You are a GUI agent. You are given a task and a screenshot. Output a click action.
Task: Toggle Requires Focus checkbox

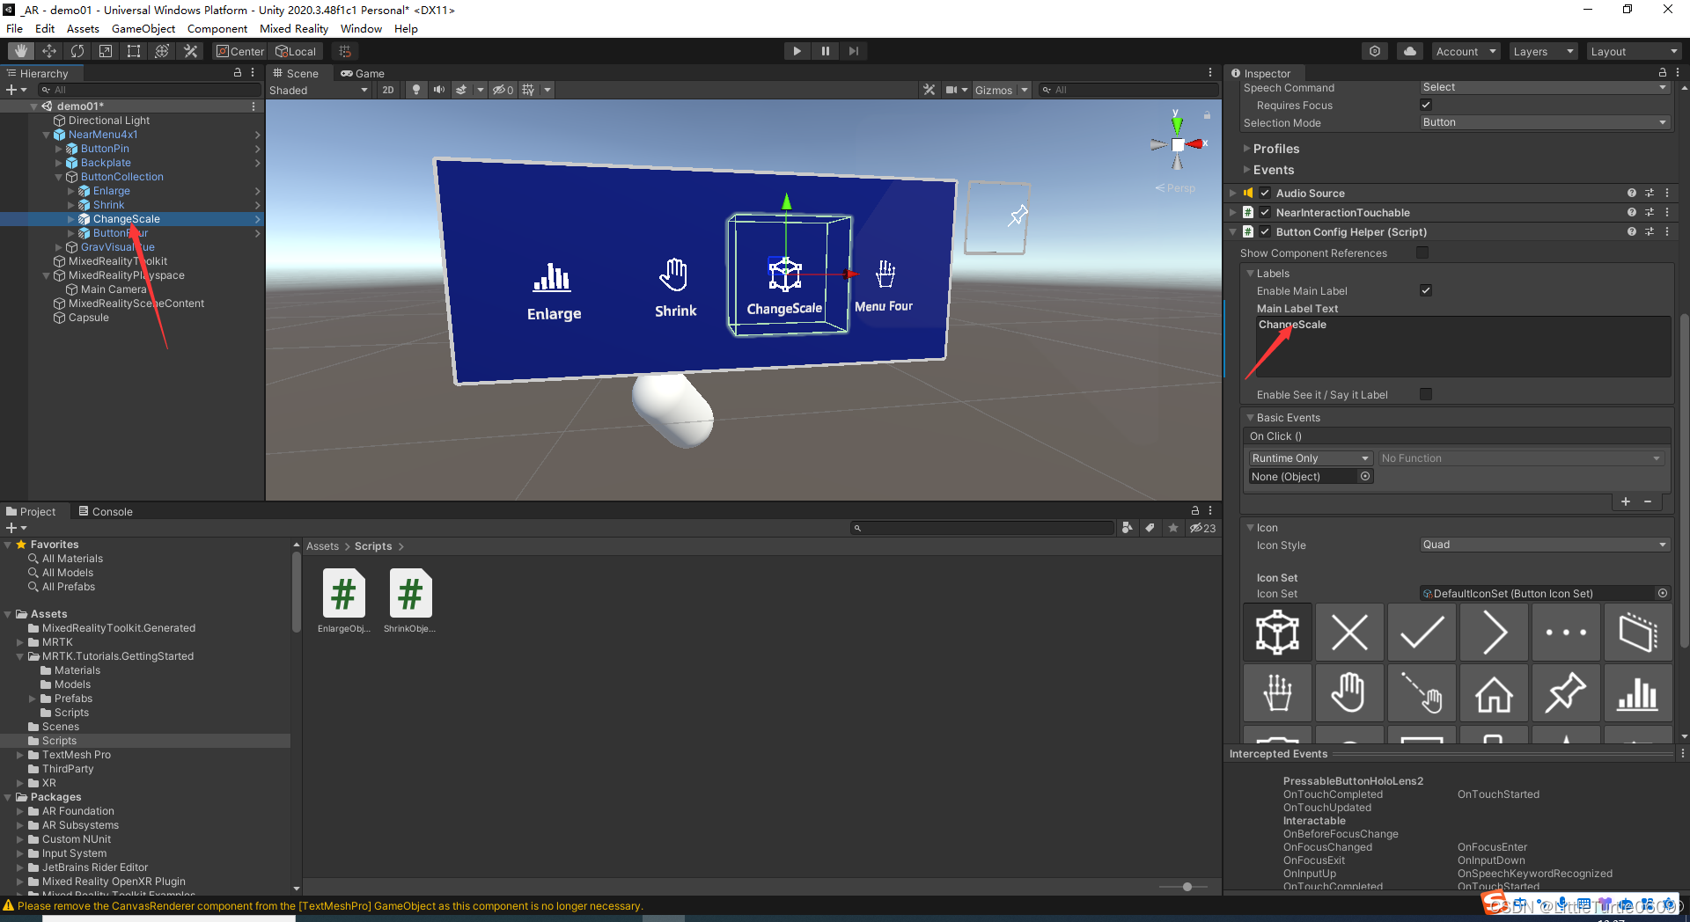(1426, 105)
